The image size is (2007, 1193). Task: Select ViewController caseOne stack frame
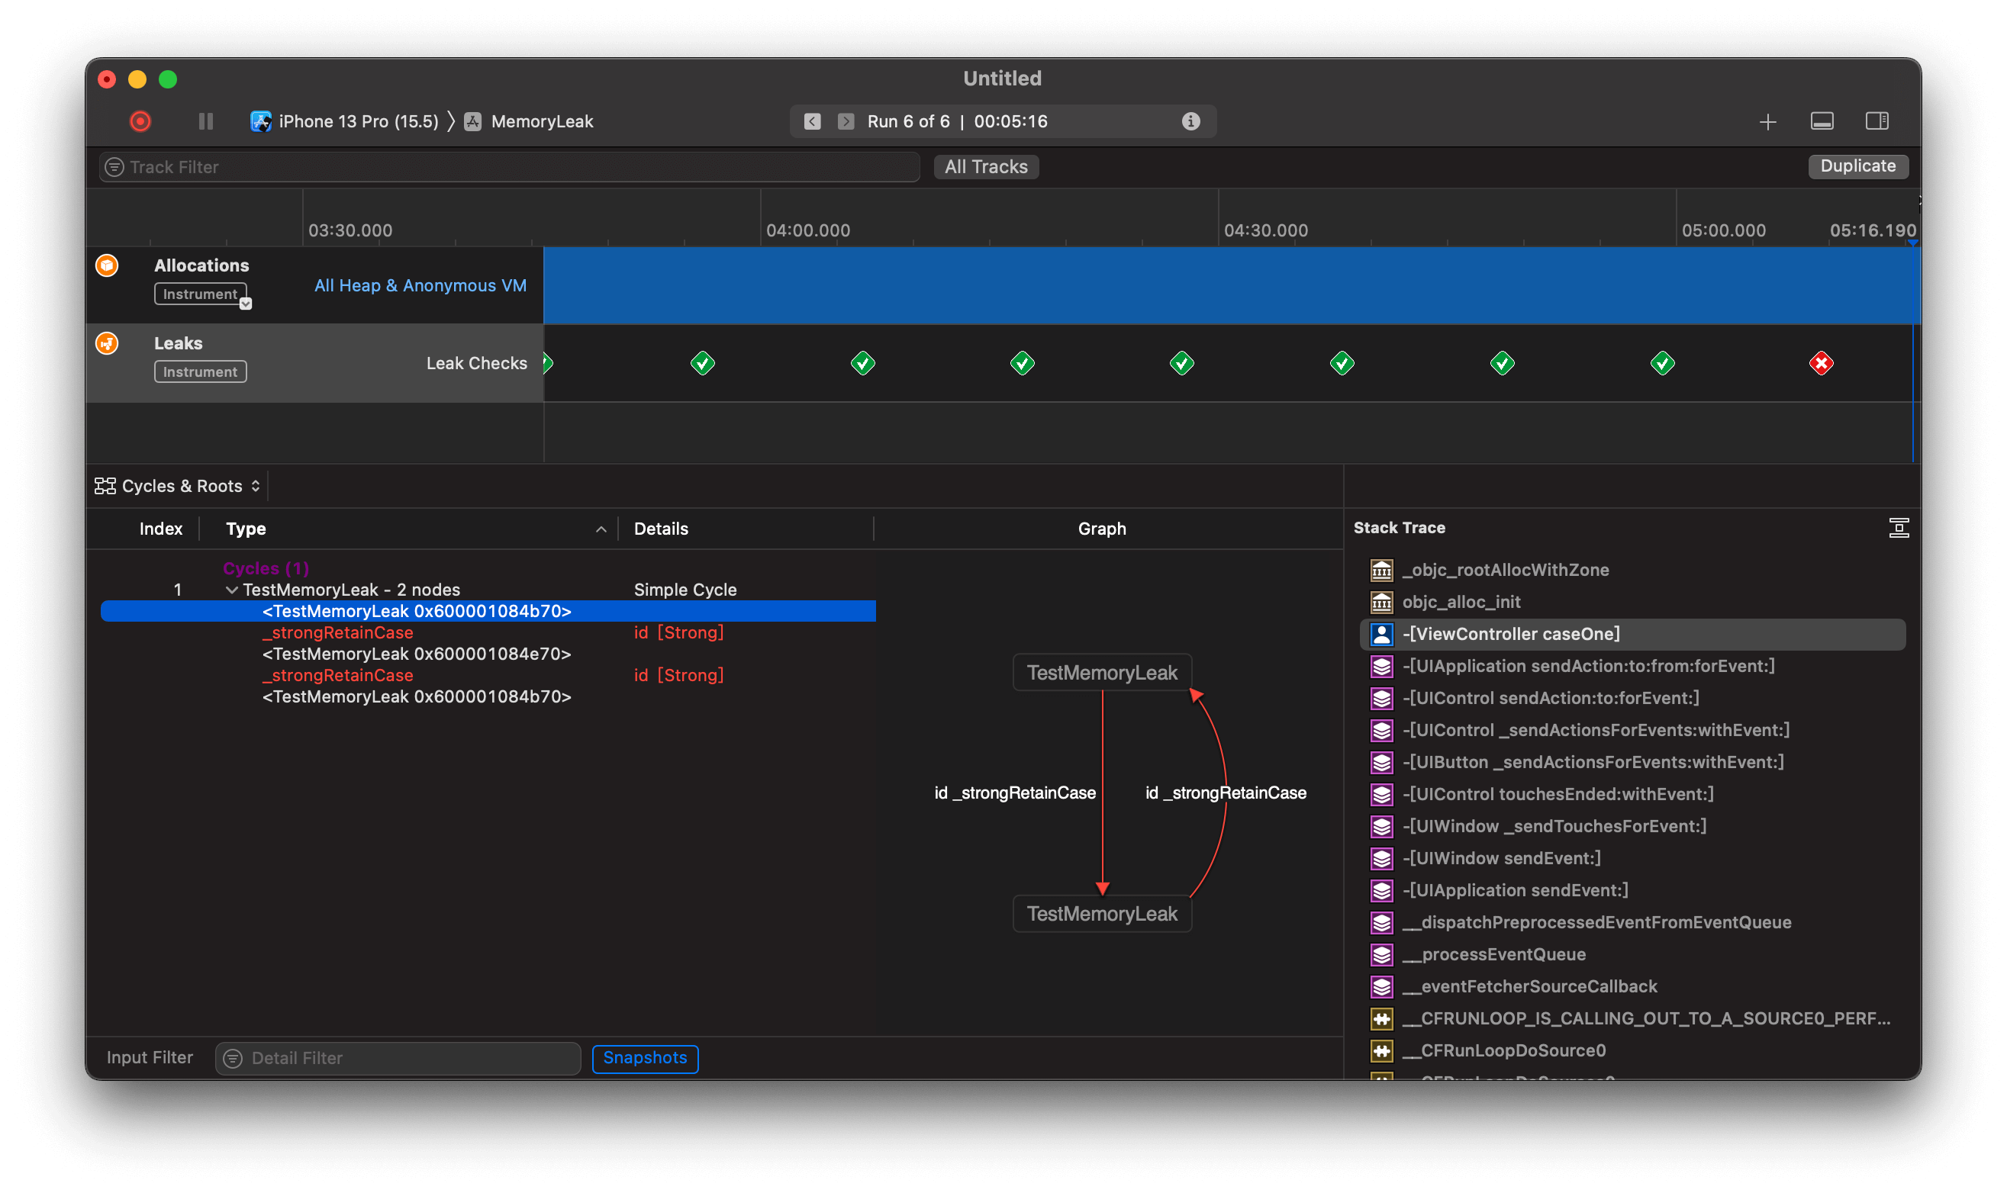[1511, 635]
